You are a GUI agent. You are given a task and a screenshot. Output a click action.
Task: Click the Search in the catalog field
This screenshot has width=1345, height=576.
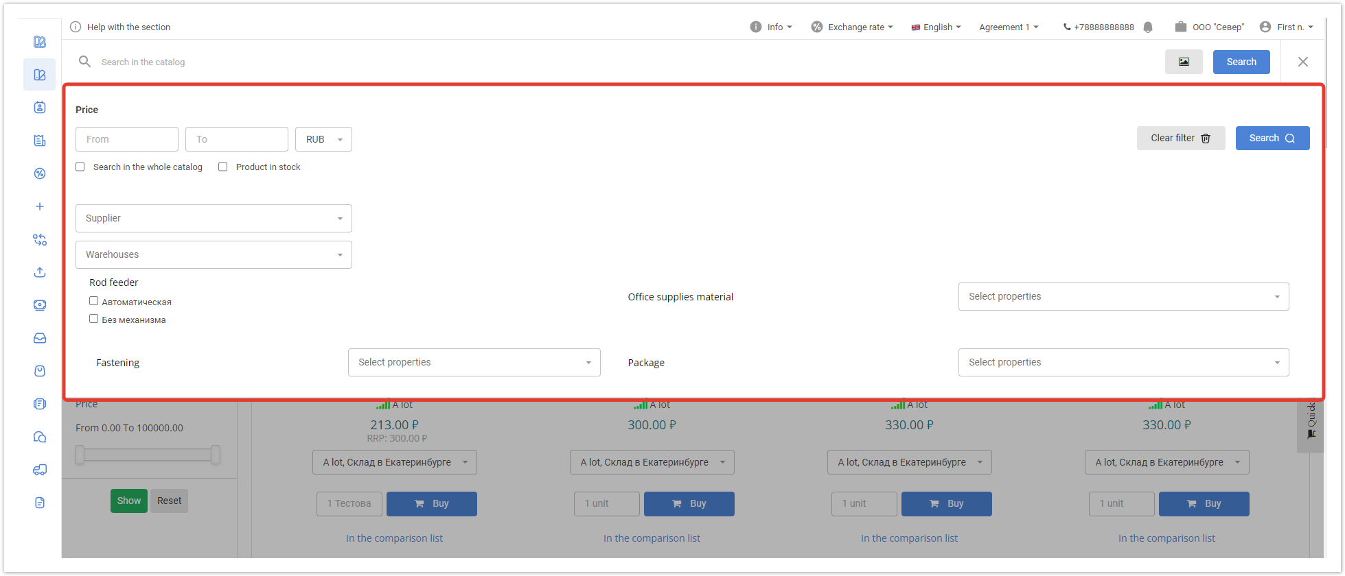click(x=618, y=62)
